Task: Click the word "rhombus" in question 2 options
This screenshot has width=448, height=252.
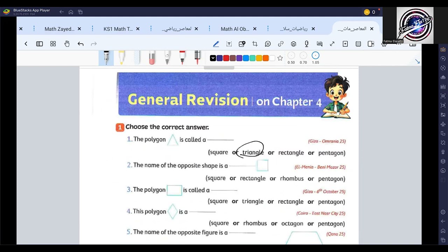Action: click(292, 178)
